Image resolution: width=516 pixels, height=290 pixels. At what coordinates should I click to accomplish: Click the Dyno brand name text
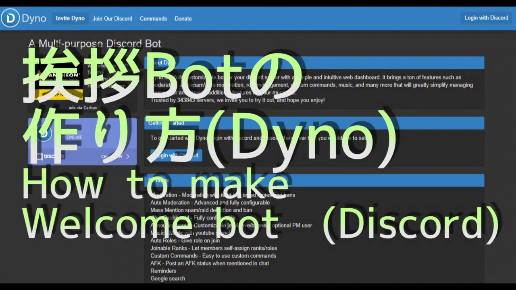(x=34, y=19)
